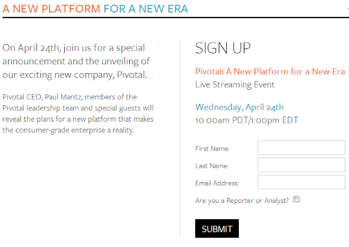Click the blue 'Wednesday, April 24th' date
The height and width of the screenshot is (247, 349).
point(239,107)
